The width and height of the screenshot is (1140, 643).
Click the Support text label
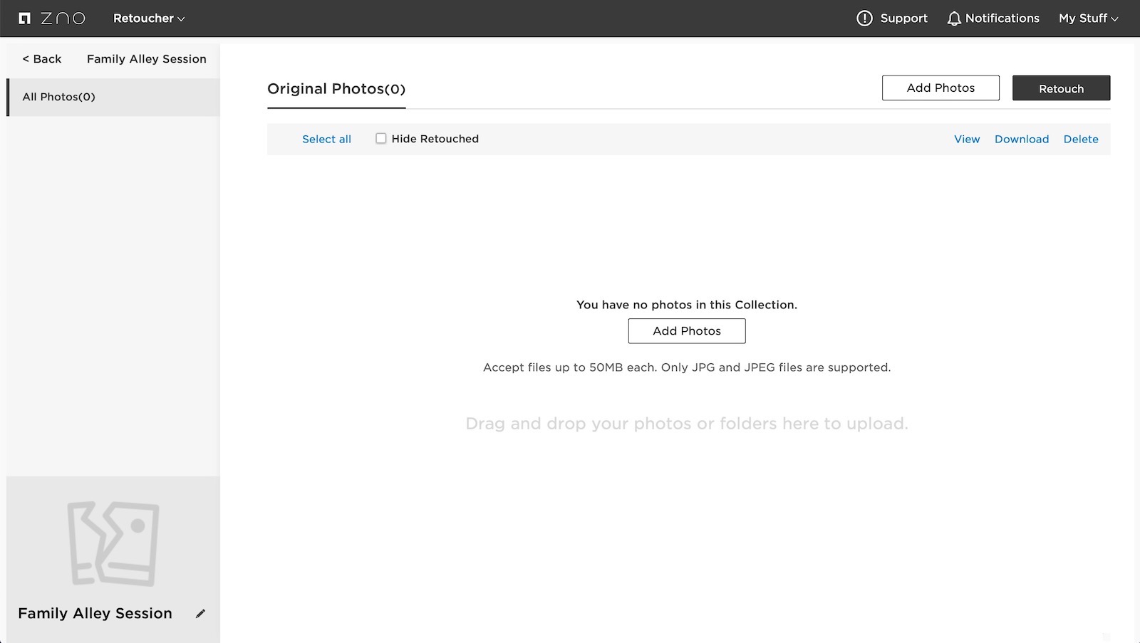(x=904, y=19)
